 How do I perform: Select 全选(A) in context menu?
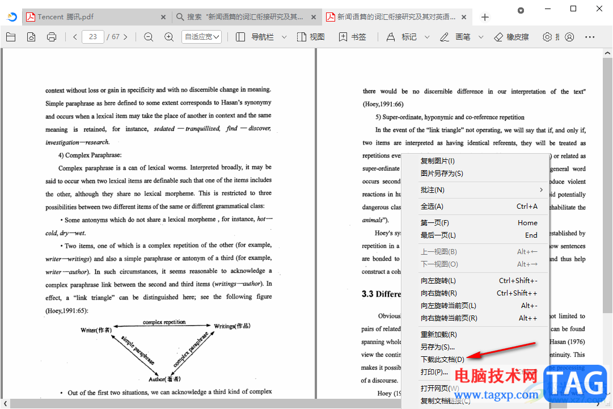tap(476, 206)
